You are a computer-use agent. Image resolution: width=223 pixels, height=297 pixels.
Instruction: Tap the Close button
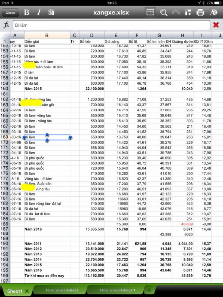pyautogui.click(x=10, y=13)
